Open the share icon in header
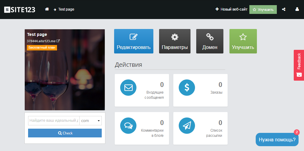The width and height of the screenshot is (304, 151). 284,9
